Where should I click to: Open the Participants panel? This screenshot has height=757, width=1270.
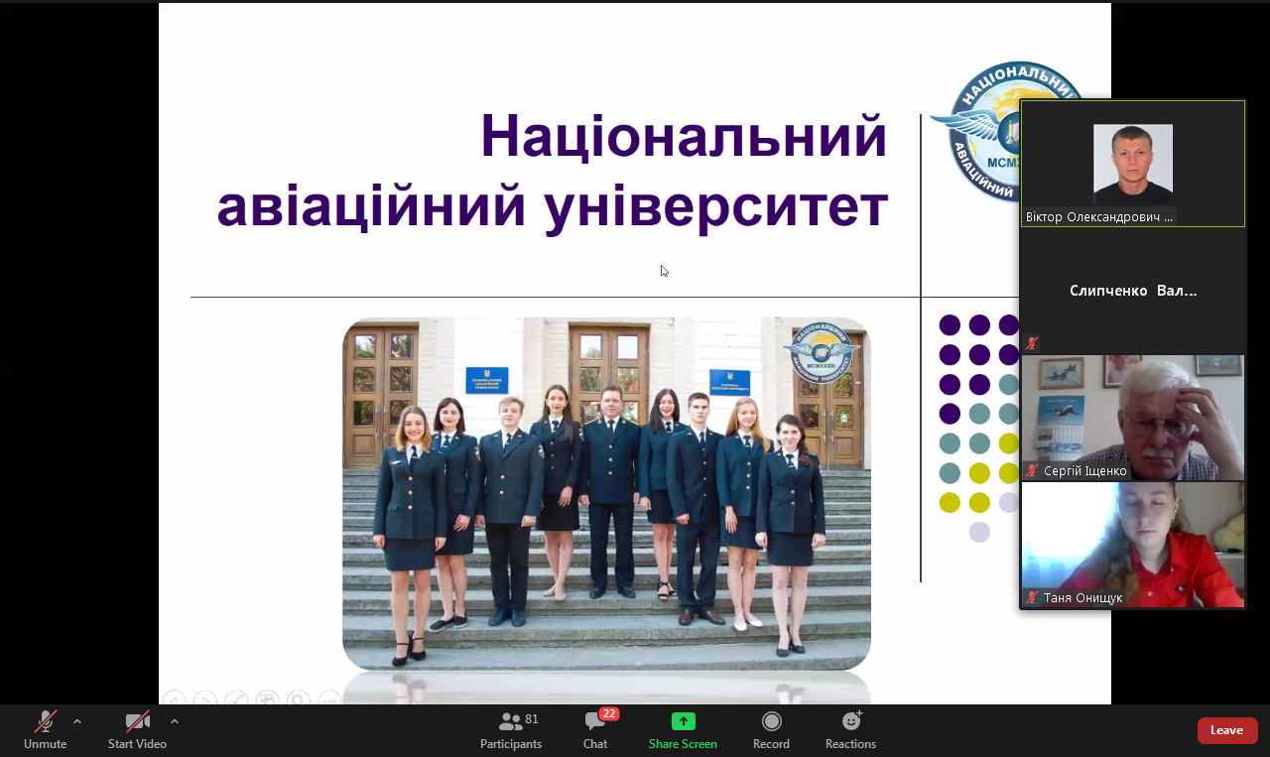[x=511, y=729]
